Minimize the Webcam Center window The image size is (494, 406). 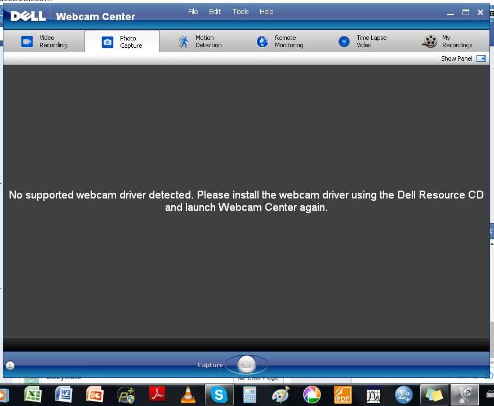coord(451,13)
